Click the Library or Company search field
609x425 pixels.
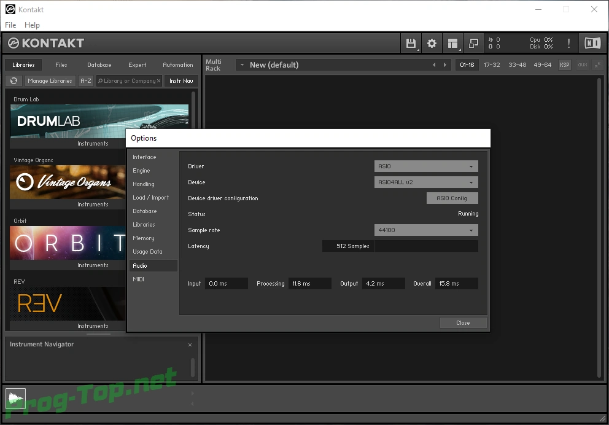[129, 81]
